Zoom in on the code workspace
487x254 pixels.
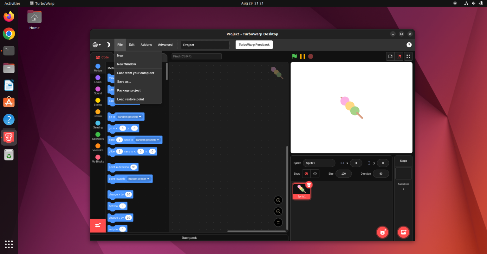click(x=278, y=200)
